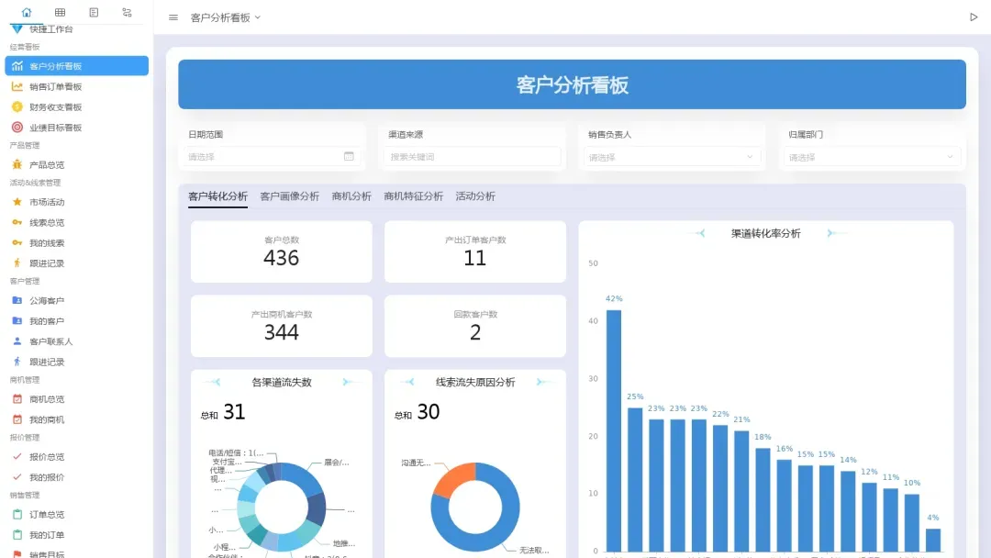The image size is (991, 558).
Task: Click the form document icon in top toolbar
Action: point(94,12)
